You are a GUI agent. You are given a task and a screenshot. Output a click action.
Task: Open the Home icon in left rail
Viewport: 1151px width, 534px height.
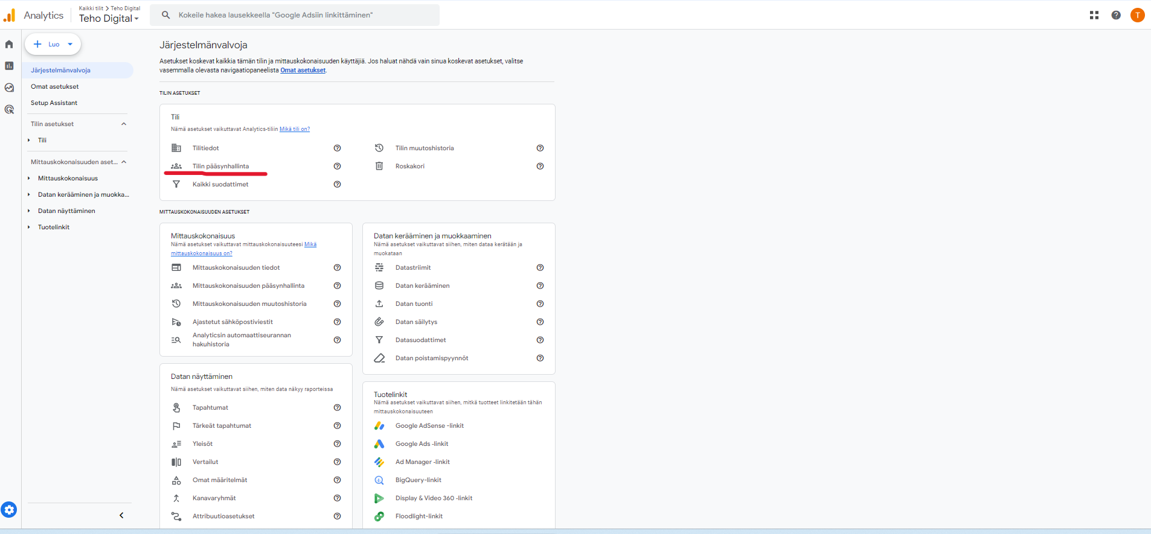click(x=9, y=44)
